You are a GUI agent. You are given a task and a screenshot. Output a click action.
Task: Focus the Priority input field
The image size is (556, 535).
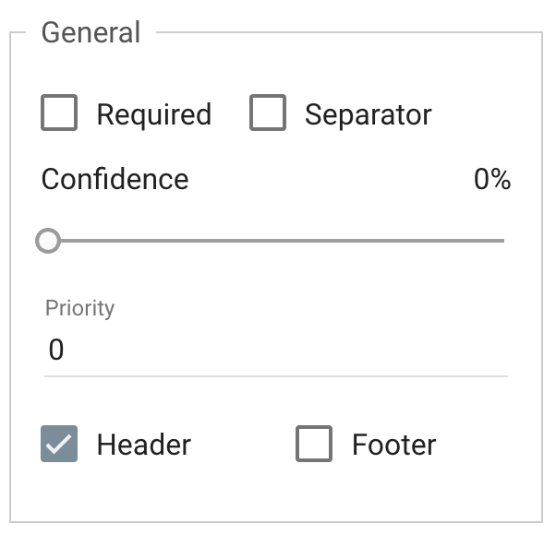[x=276, y=350]
